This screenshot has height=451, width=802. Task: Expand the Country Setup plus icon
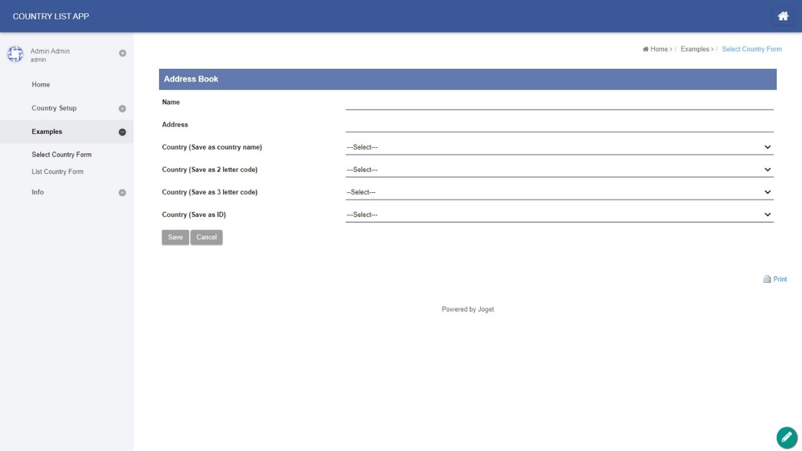point(122,108)
